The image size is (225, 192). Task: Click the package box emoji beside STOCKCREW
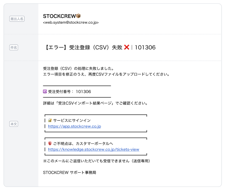click(78, 16)
